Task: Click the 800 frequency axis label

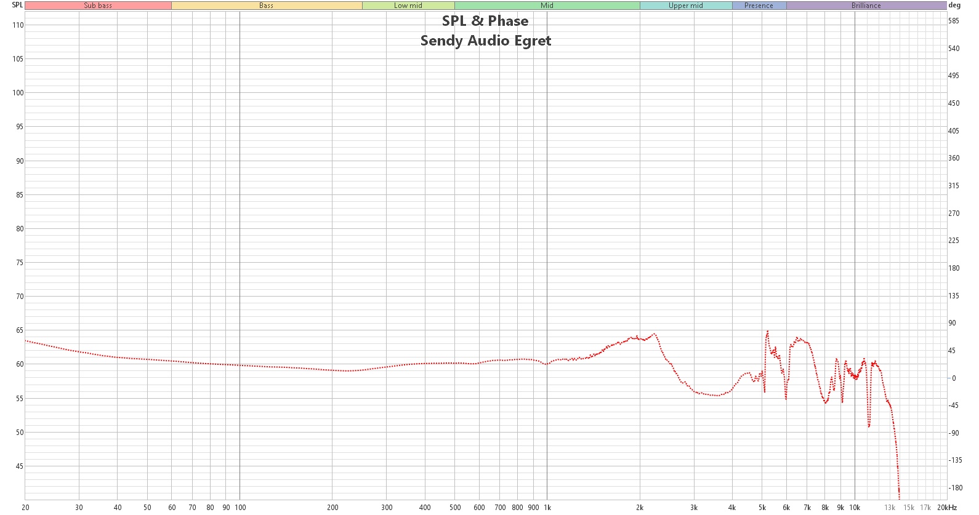Action: pos(517,508)
